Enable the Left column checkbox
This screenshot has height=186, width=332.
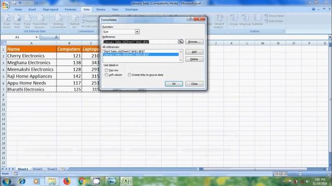(106, 75)
